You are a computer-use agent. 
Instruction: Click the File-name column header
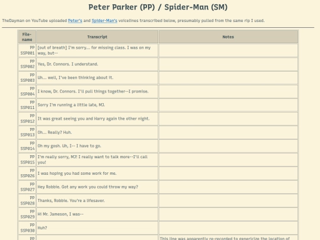[27, 37]
